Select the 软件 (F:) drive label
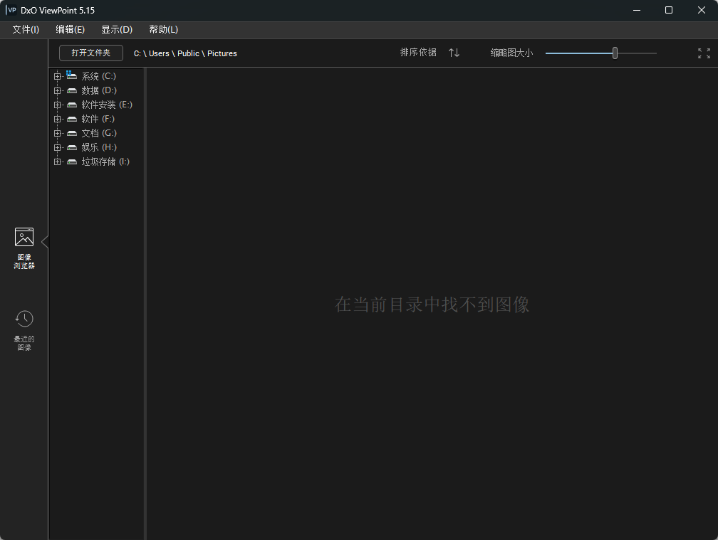The width and height of the screenshot is (718, 540). click(x=98, y=119)
